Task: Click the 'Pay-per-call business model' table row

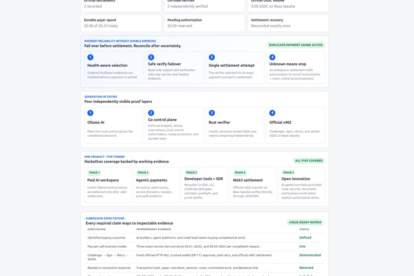Action: point(204,246)
